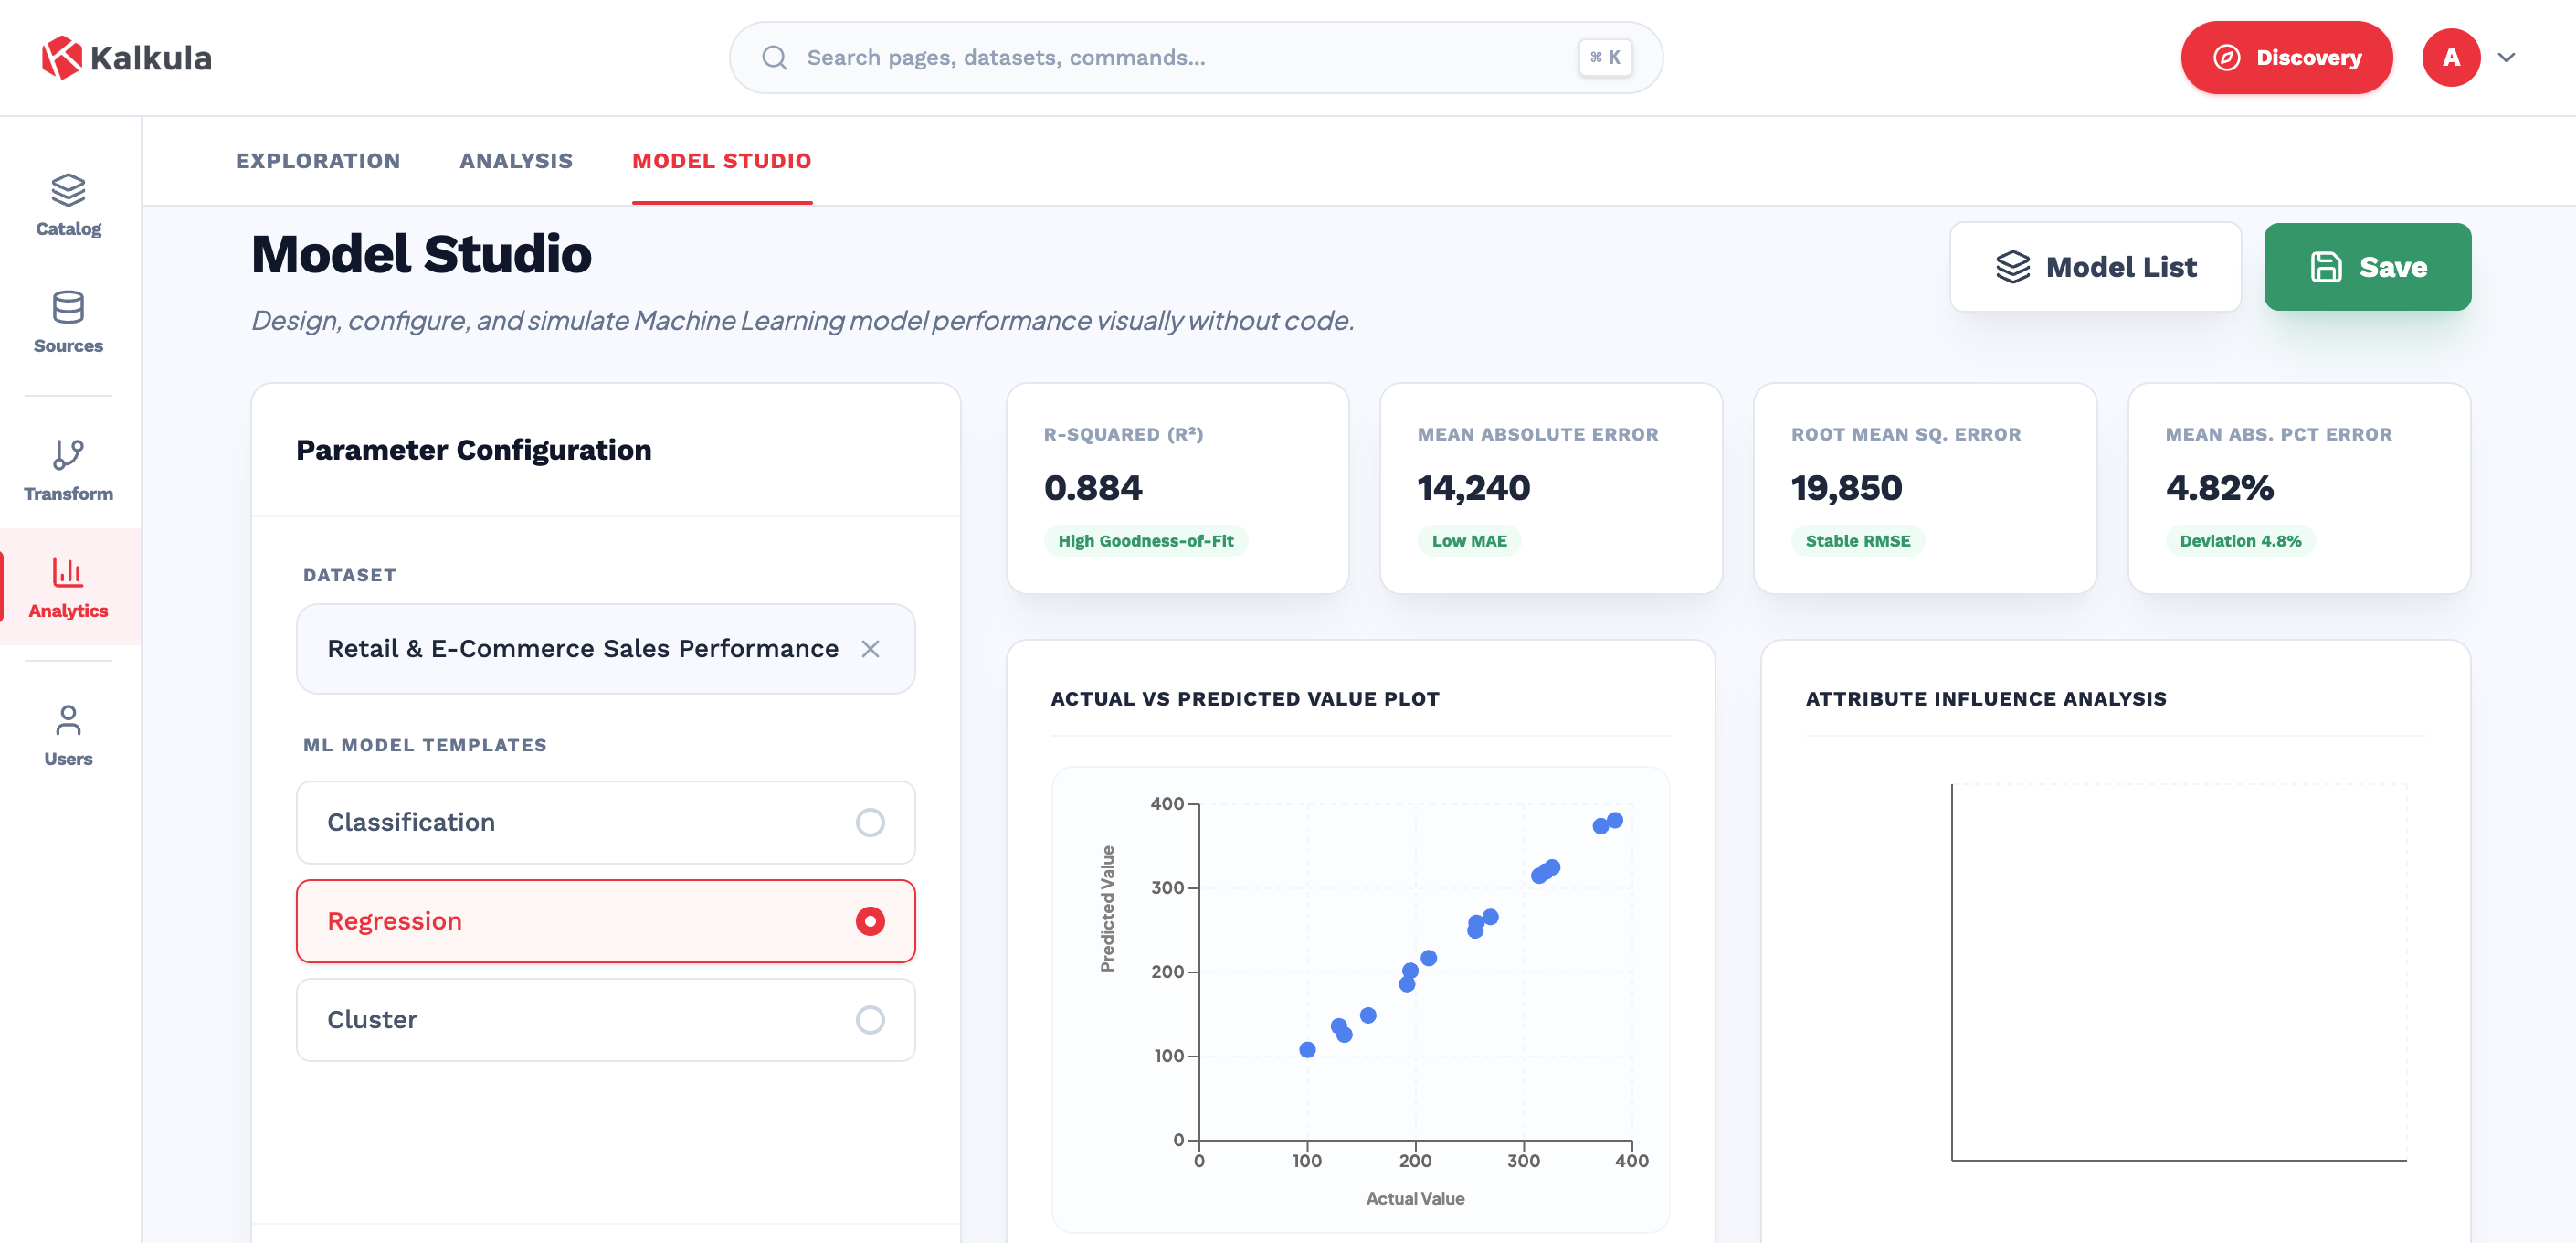Open the Sources database icon
Viewport: 2576px width, 1243px height.
[68, 306]
